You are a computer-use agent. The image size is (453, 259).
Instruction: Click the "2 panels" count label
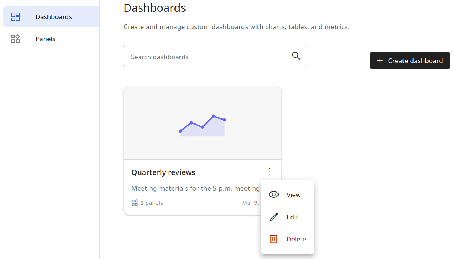point(152,203)
